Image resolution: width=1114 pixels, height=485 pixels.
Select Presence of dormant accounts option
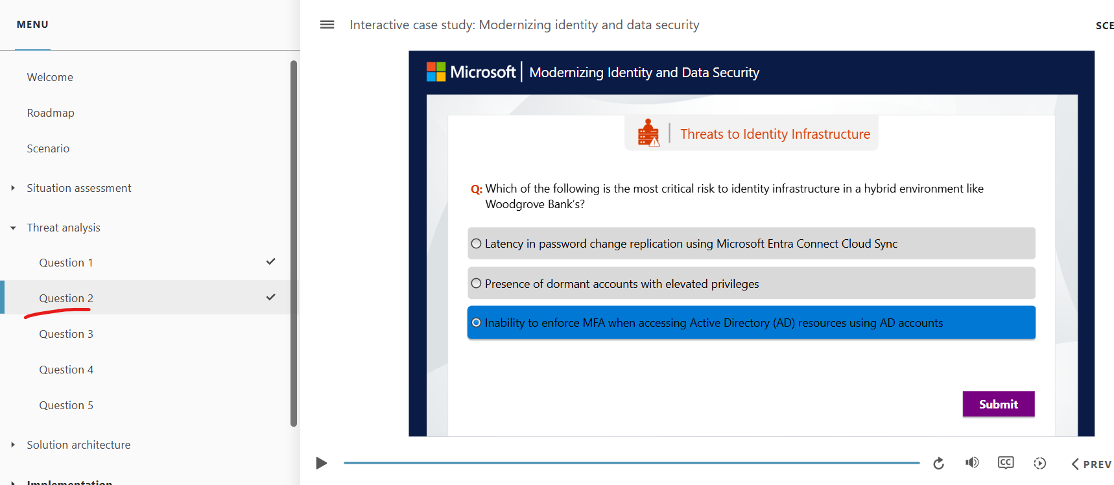[x=751, y=283]
